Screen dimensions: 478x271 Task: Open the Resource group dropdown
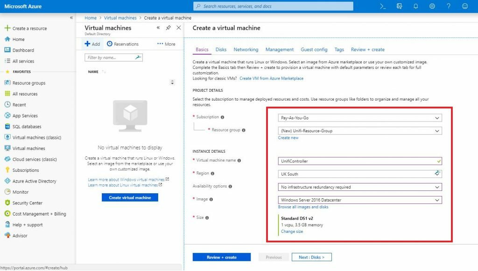[360, 131]
